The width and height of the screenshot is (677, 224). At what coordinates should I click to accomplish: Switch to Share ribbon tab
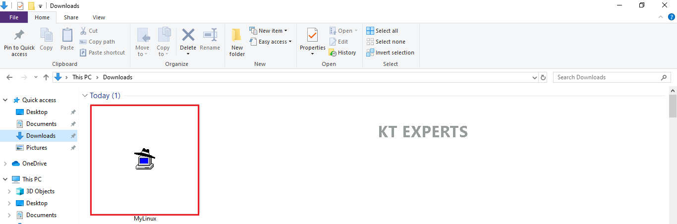71,17
